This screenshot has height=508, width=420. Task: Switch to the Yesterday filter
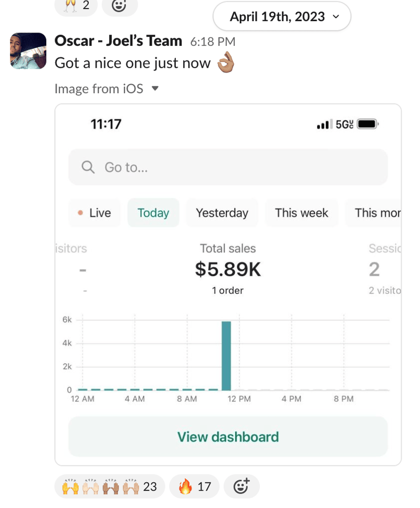point(222,213)
